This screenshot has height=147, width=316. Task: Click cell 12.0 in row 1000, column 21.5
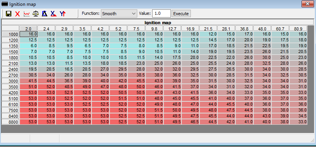tap(208, 34)
